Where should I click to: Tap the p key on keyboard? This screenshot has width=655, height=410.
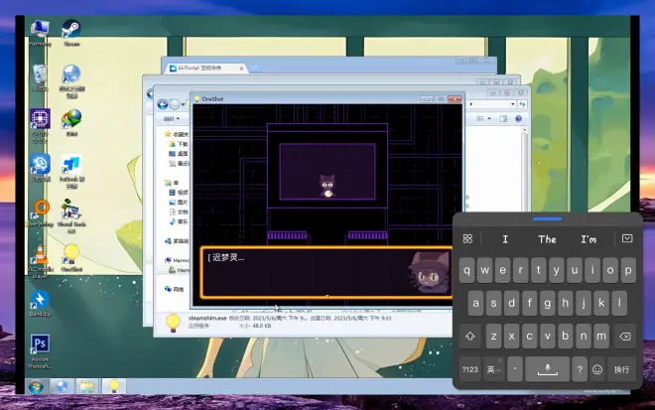point(628,270)
